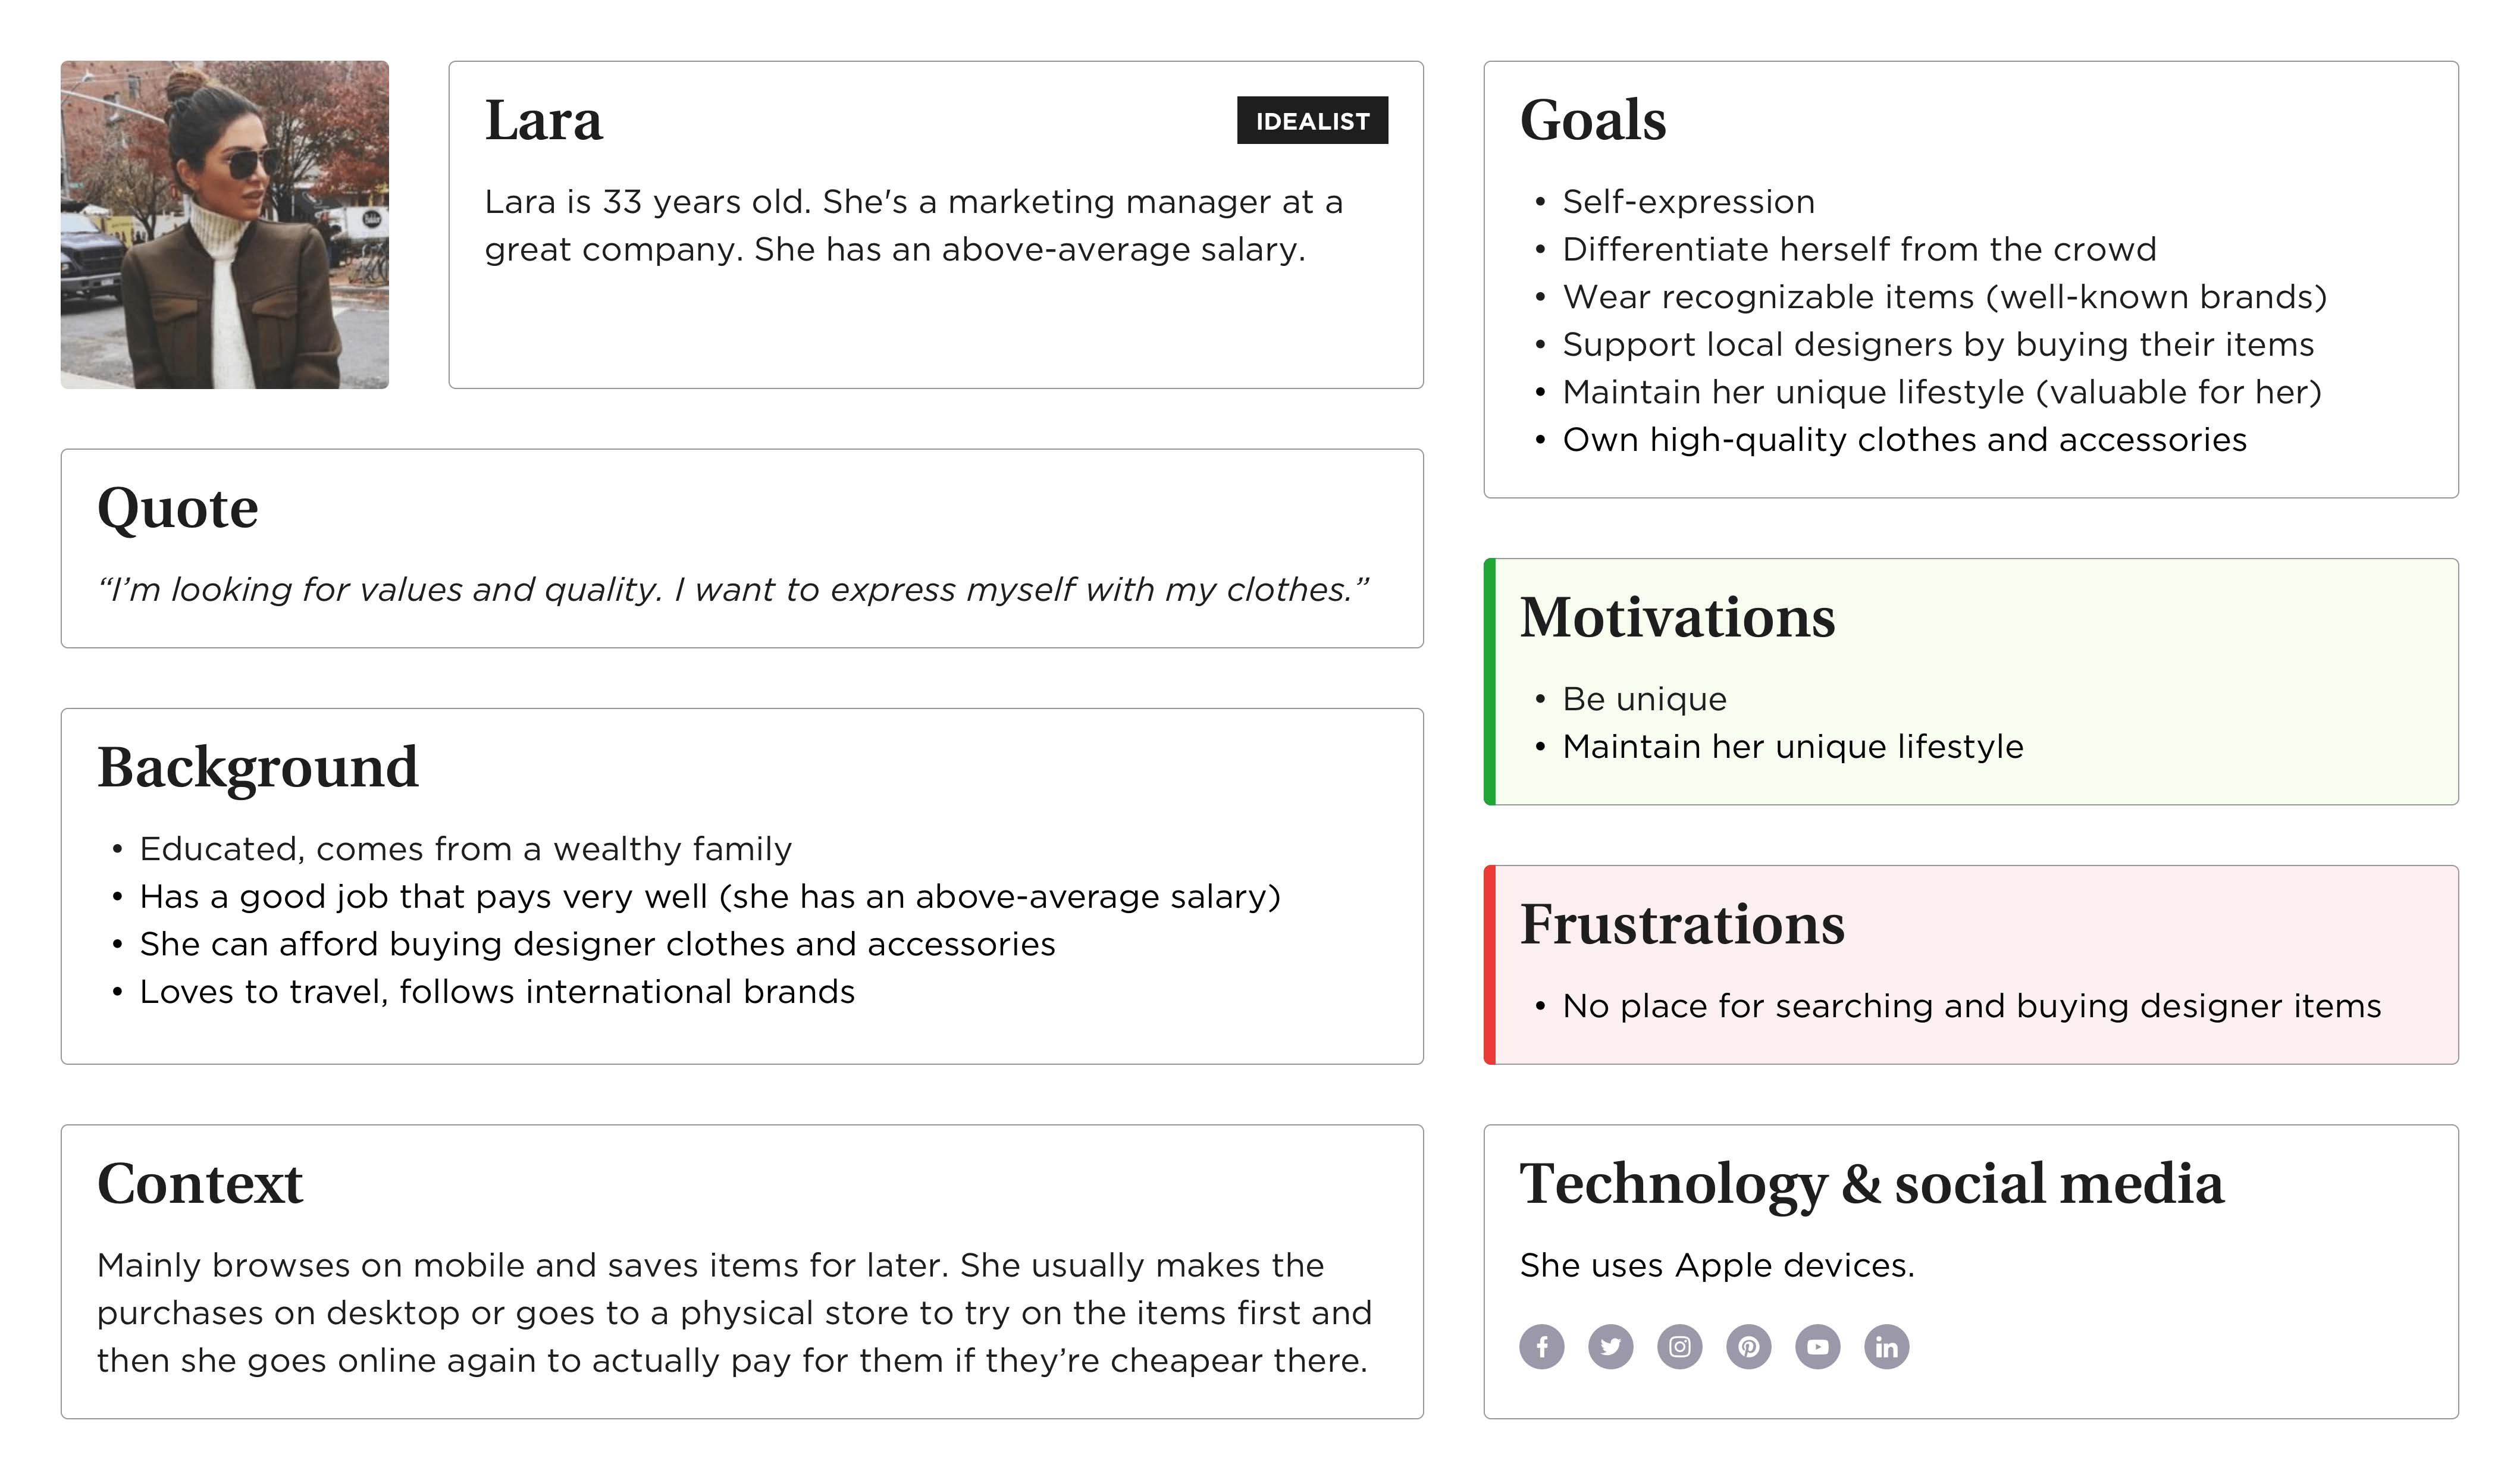Click the italic quote text about values

click(x=733, y=590)
